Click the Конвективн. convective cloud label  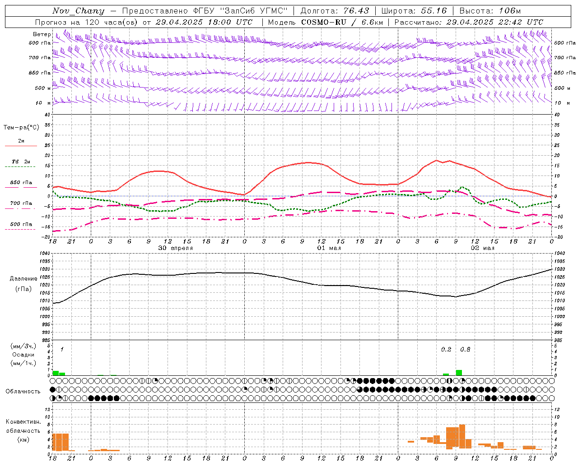pyautogui.click(x=23, y=422)
